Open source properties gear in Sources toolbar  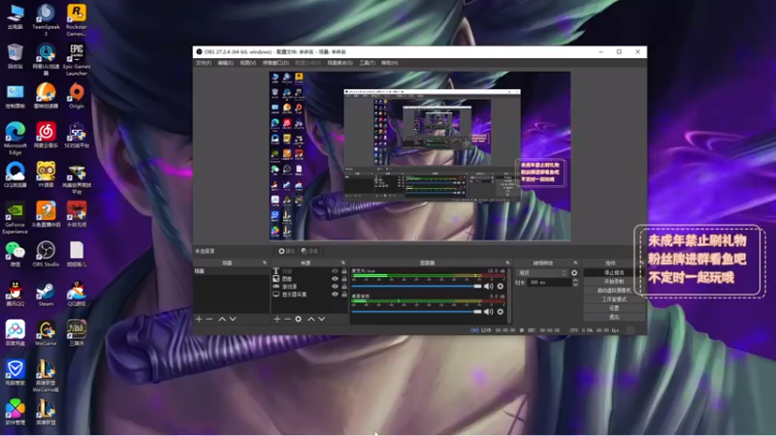pyautogui.click(x=299, y=320)
